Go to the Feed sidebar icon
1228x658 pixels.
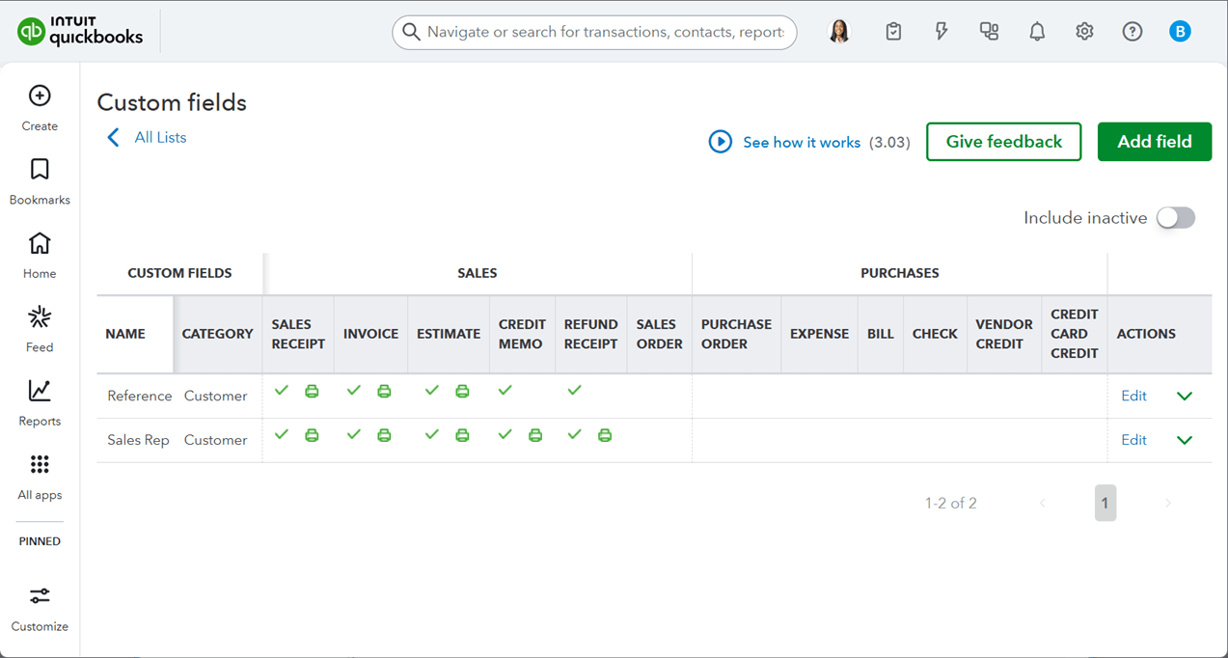pyautogui.click(x=40, y=317)
